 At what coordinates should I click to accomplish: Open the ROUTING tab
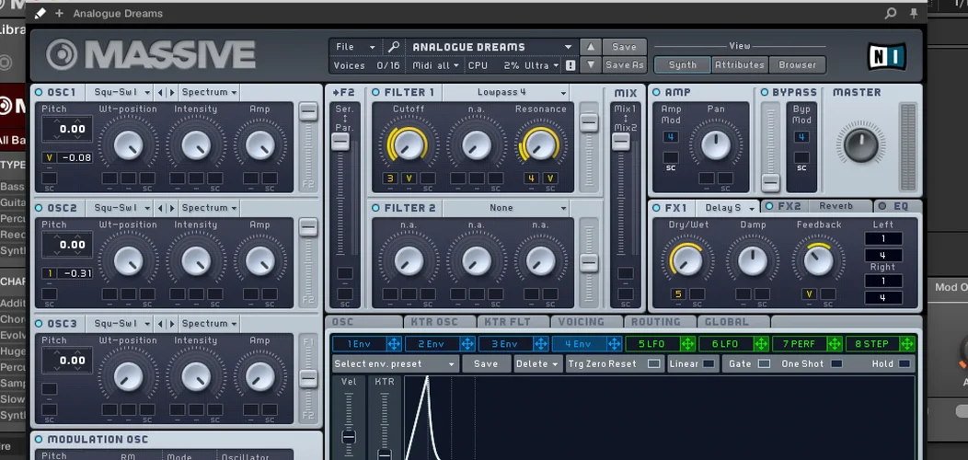656,322
